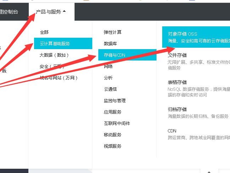Open the 产品与服务 dropdown menu
230x173 pixels.
point(51,12)
